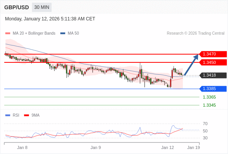Click the 9MA legend label
228x154 pixels.
click(x=36, y=115)
